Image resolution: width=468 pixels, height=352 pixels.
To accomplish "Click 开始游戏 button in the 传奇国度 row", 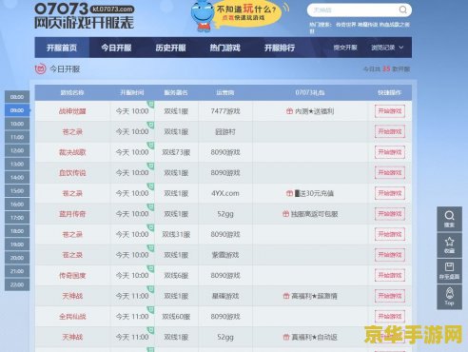I will point(390,275).
